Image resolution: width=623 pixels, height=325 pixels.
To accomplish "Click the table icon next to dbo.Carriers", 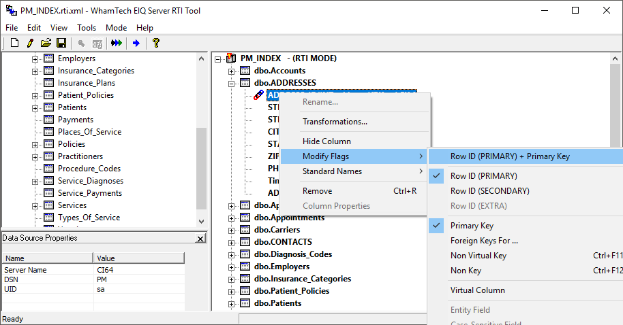I will point(245,230).
